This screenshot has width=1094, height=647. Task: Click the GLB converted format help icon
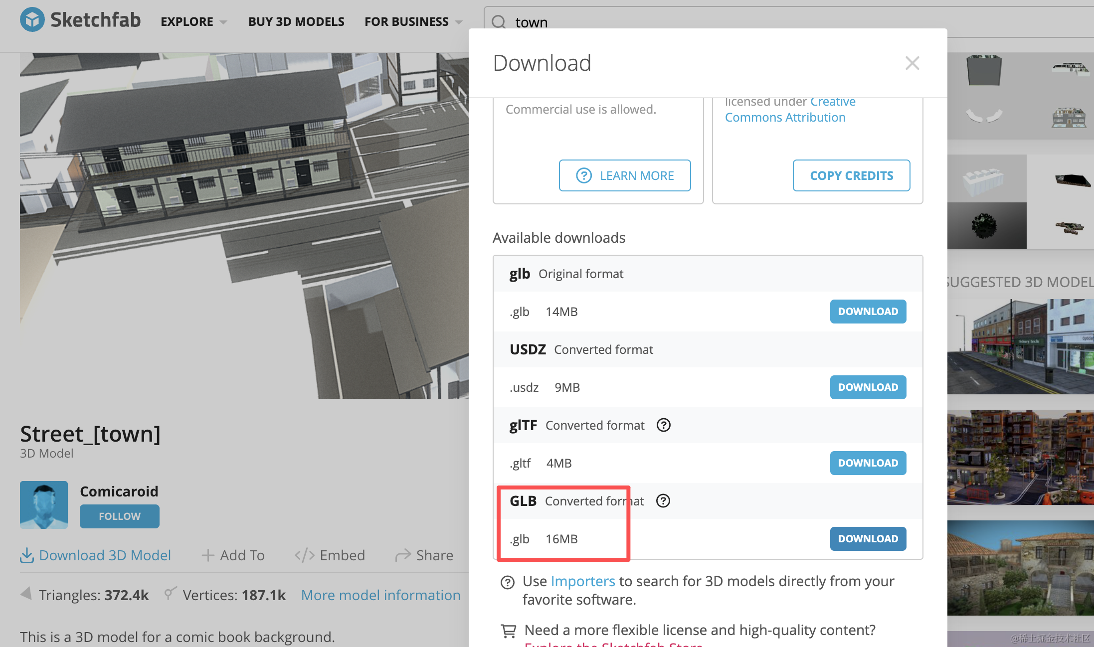663,501
